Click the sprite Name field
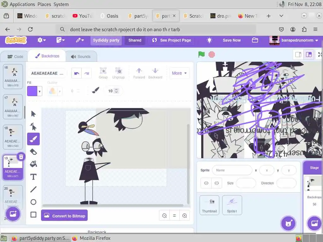323x242 pixels. point(232,170)
